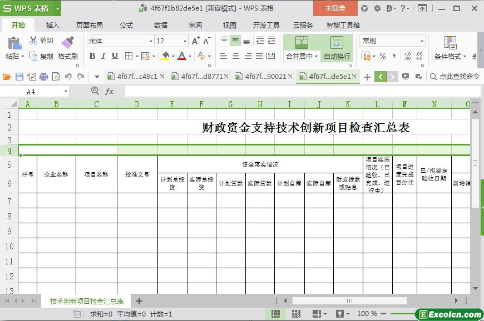The height and width of the screenshot is (321, 484).
Task: Click the Merge and Center icon
Action: point(302,43)
